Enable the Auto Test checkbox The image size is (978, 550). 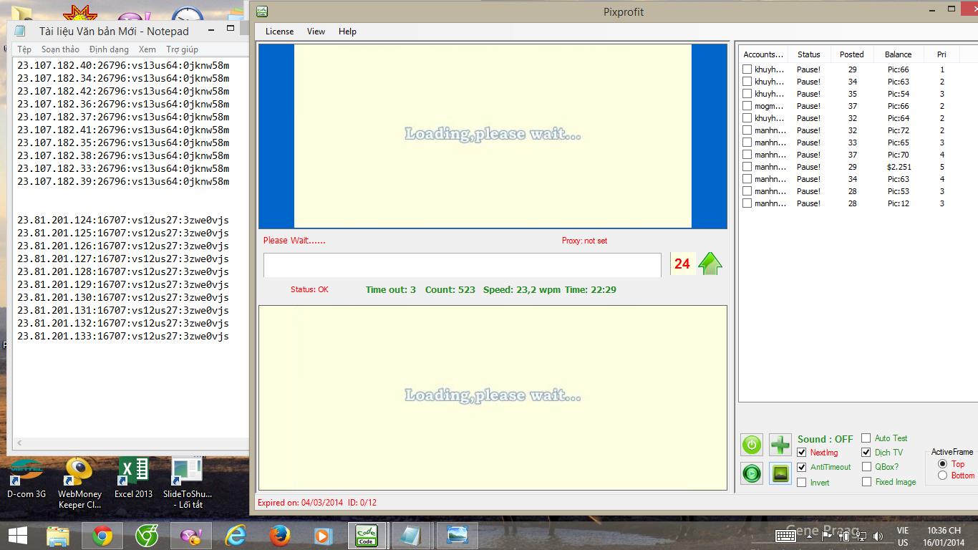(866, 438)
